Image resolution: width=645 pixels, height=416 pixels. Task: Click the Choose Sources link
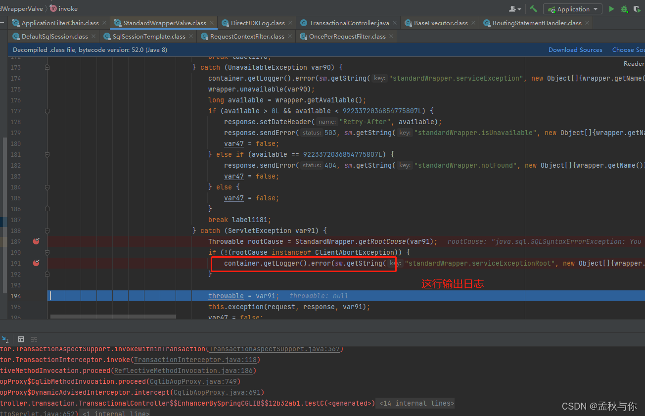click(628, 50)
